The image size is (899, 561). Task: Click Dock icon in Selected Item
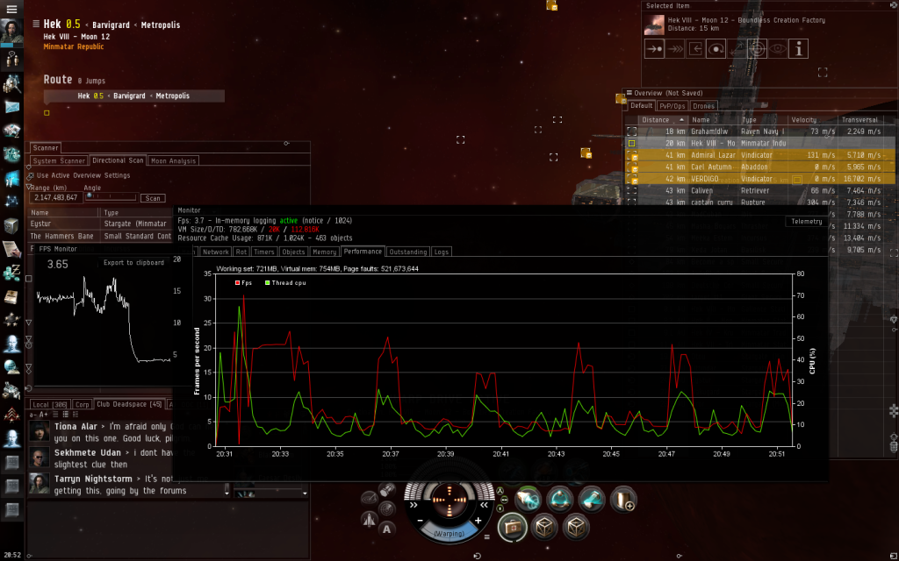695,49
